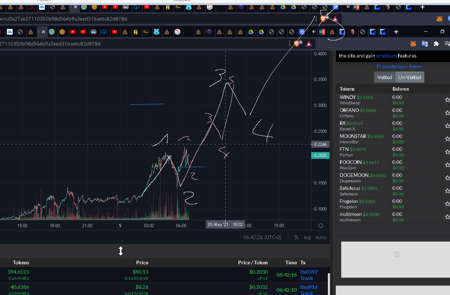Click the Balance column header
Image resolution: width=450 pixels, height=295 pixels.
[401, 89]
